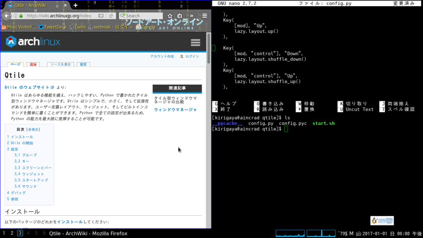Jump to 3.5 スタートアップ section

(31, 180)
